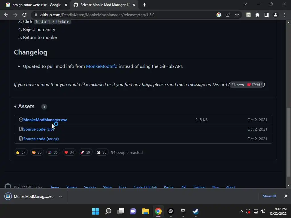Open the Extensions puzzle icon
291x218 pixels.
pos(257,15)
